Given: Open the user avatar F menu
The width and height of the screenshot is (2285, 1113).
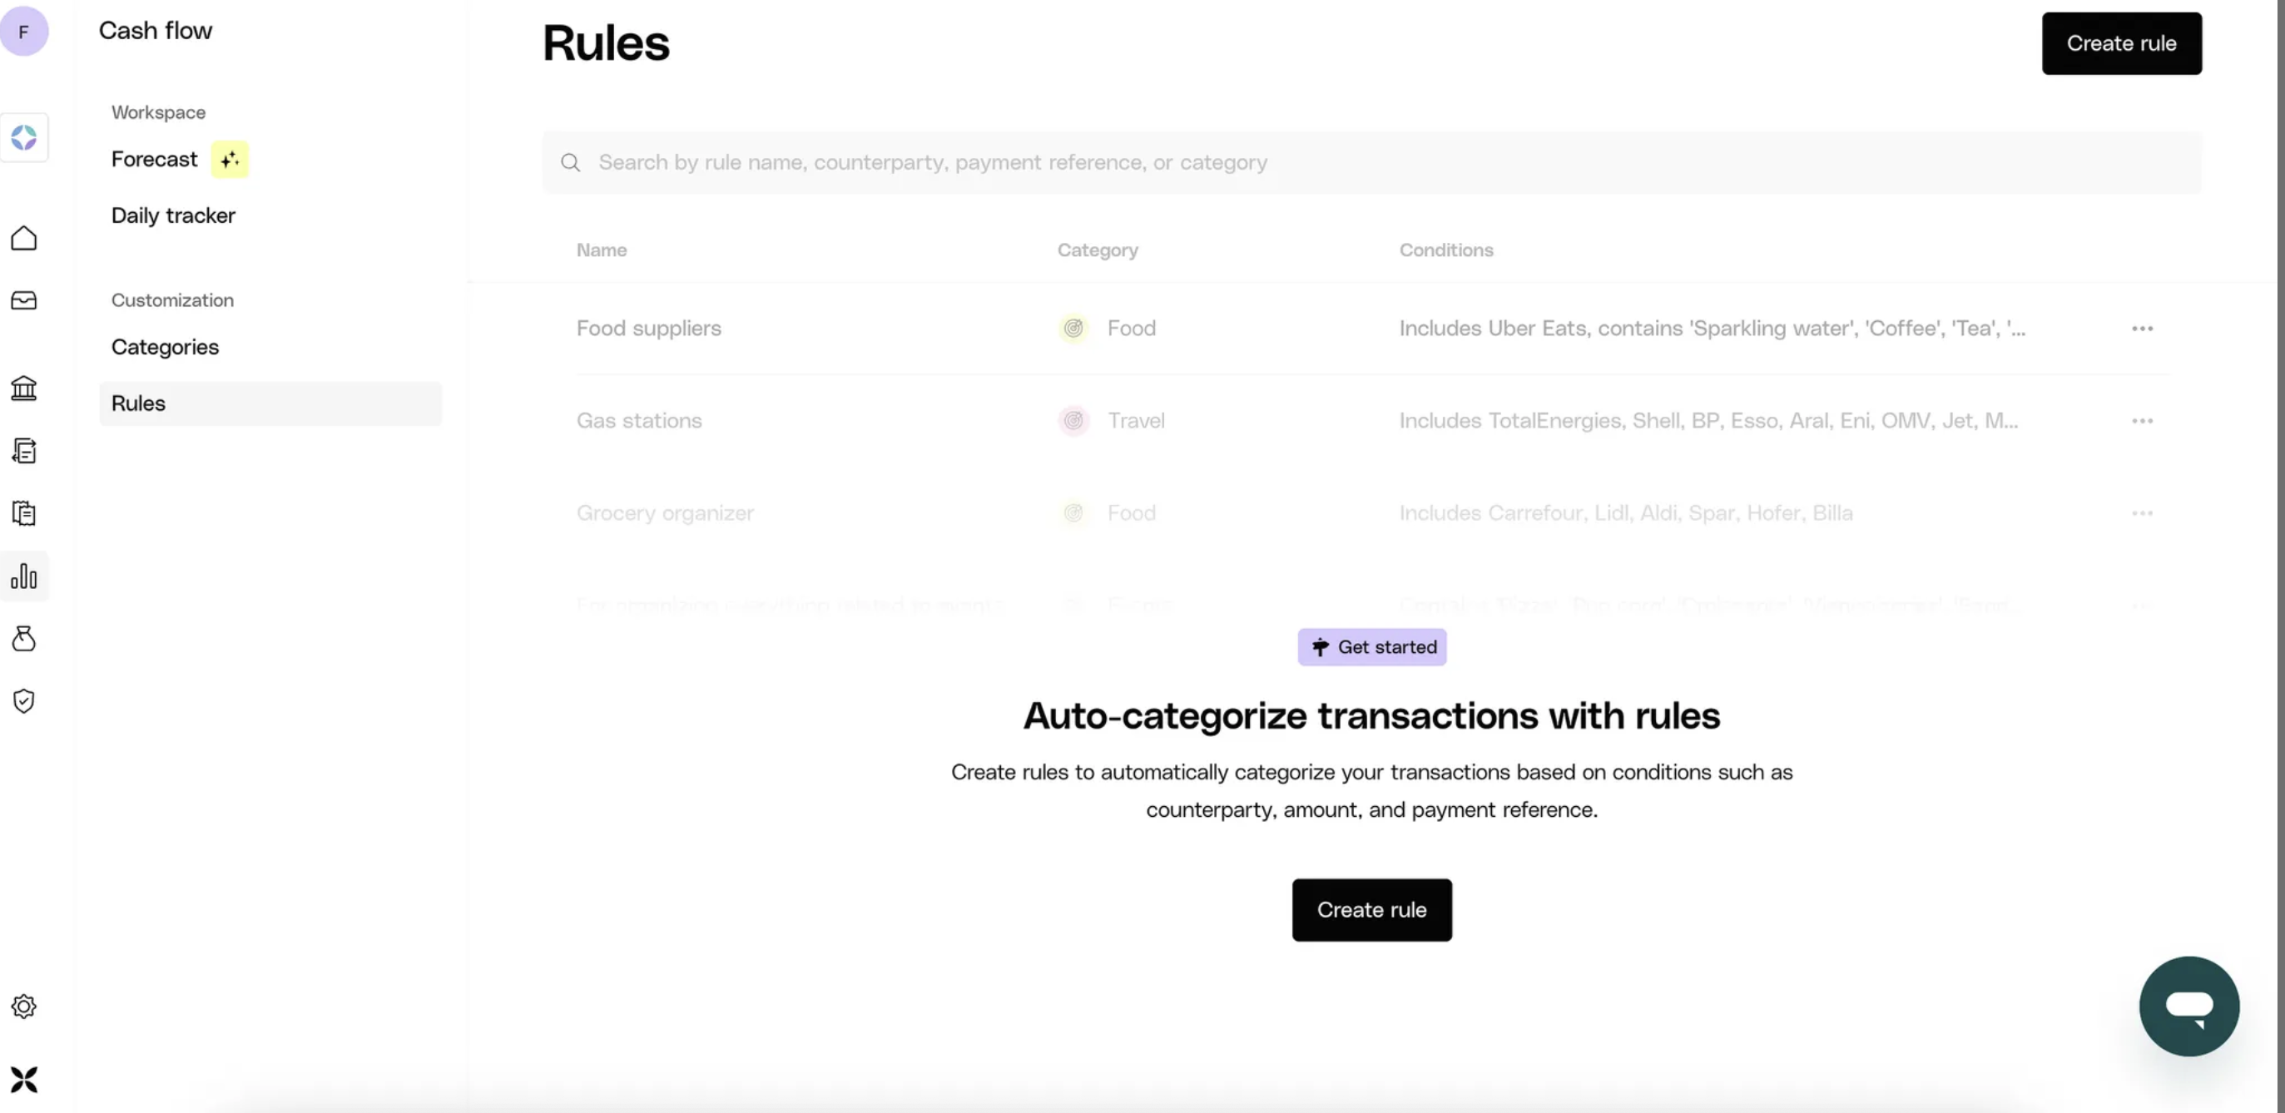Looking at the screenshot, I should (x=24, y=31).
